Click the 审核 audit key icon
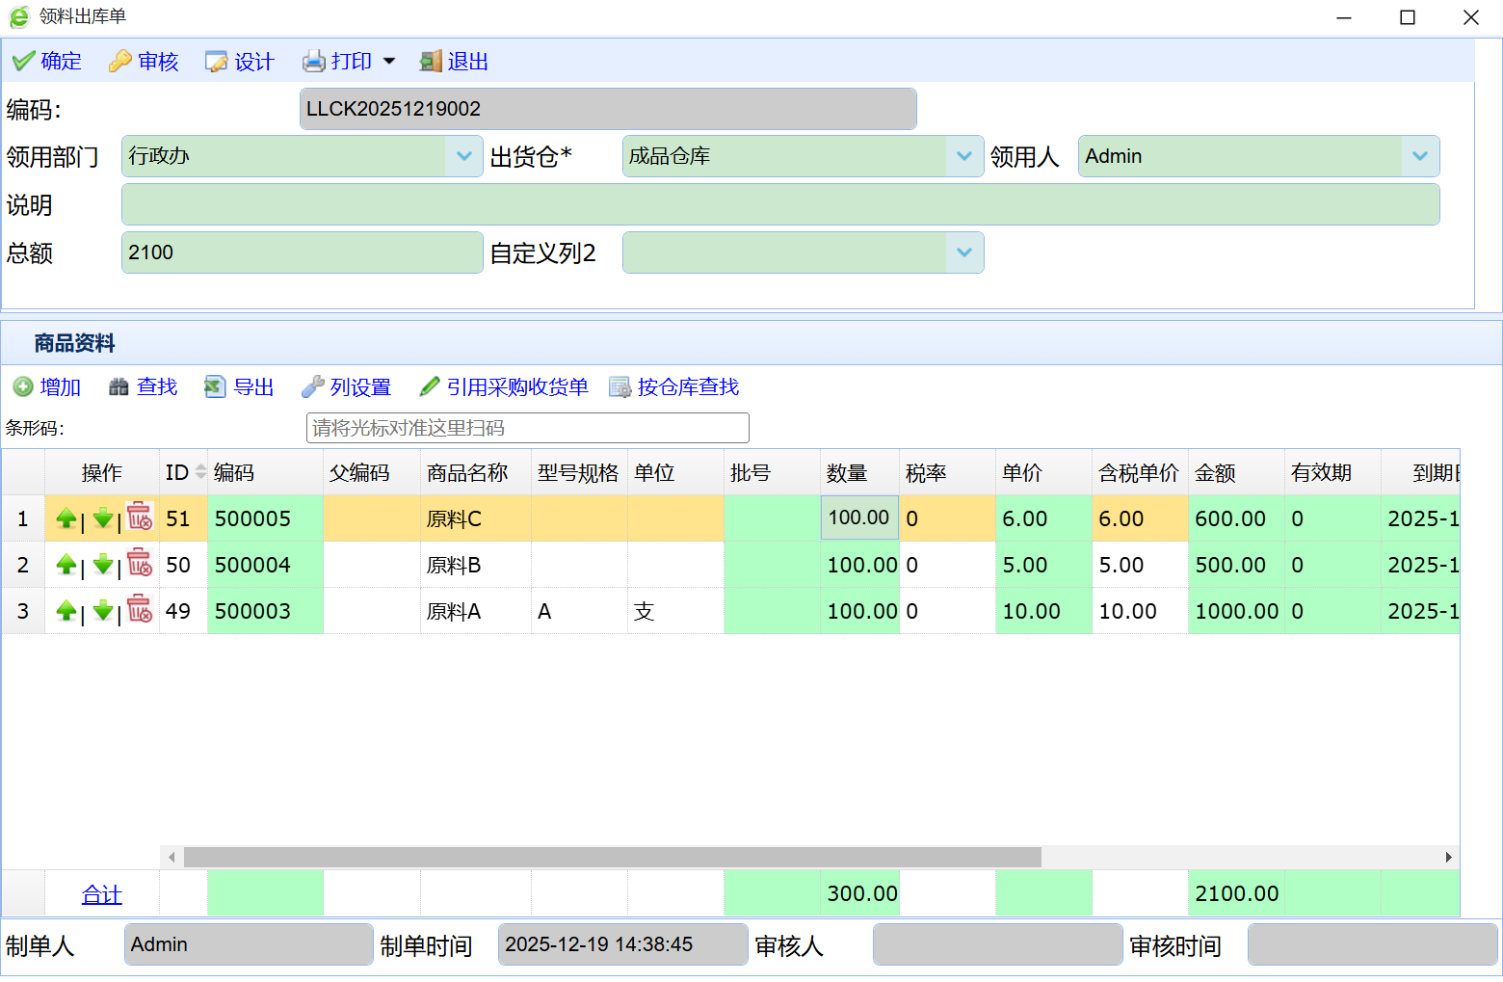Screen dimensions: 1503x982 click(120, 62)
